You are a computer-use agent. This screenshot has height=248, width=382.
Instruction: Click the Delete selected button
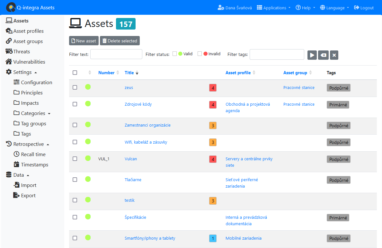[120, 41]
